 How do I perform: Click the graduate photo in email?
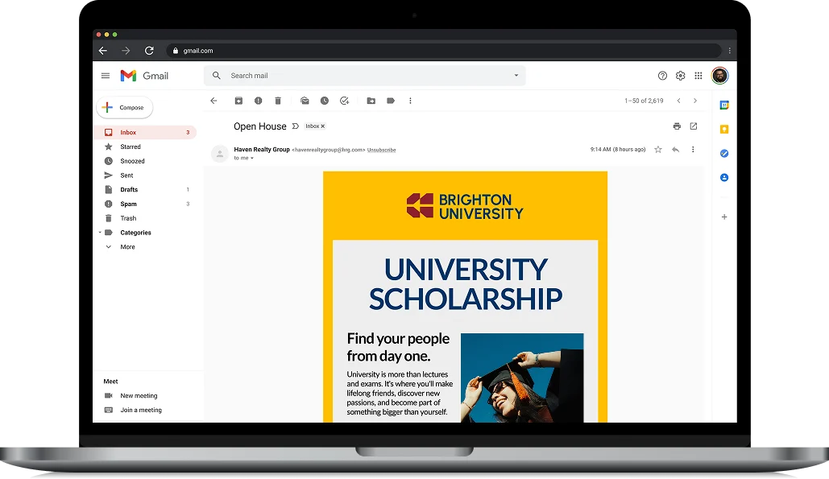click(x=522, y=378)
